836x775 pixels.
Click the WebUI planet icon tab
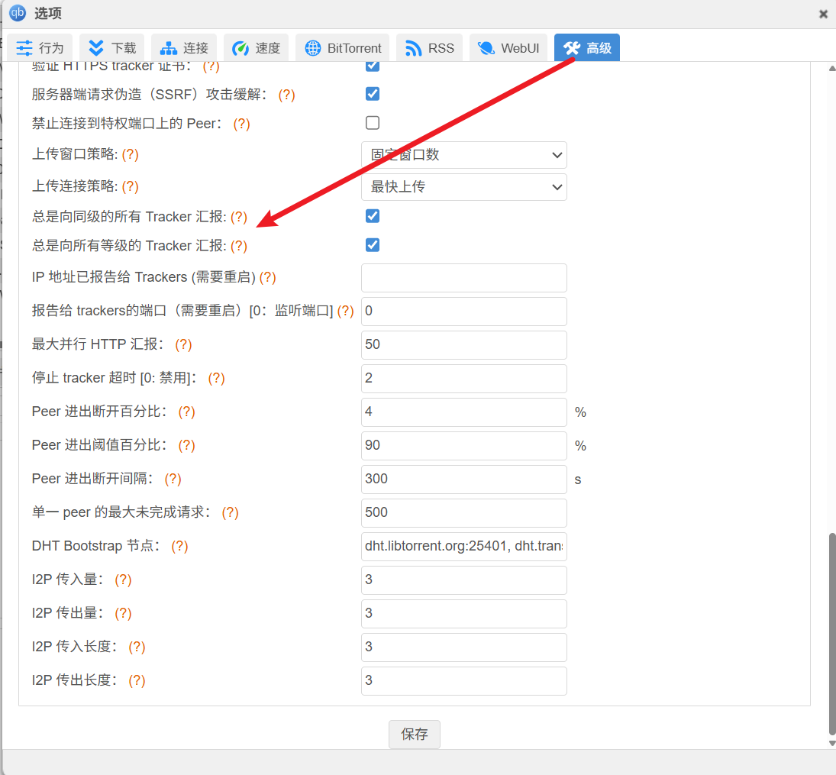486,48
